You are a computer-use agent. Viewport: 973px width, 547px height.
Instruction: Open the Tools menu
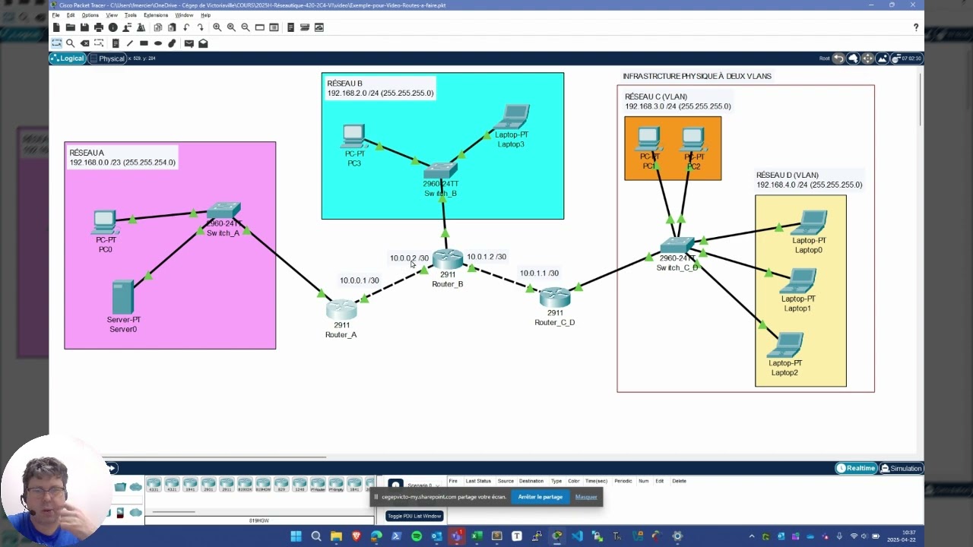coord(131,15)
